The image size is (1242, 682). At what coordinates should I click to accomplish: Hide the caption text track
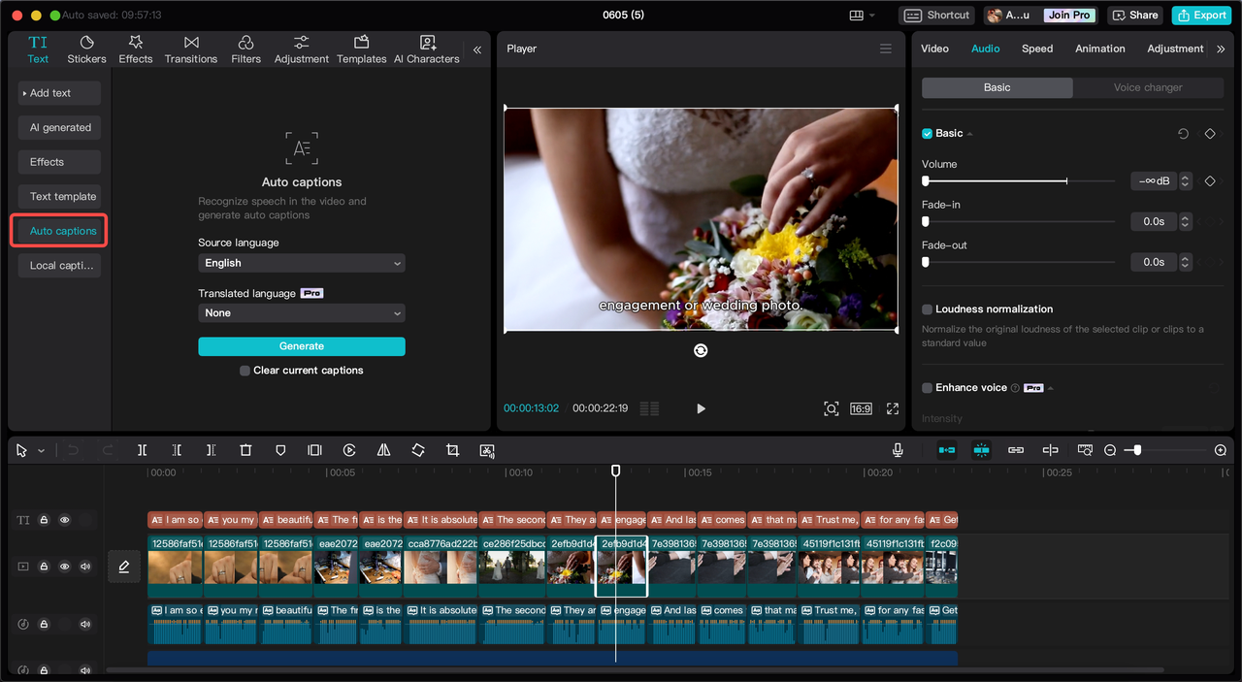click(x=65, y=520)
